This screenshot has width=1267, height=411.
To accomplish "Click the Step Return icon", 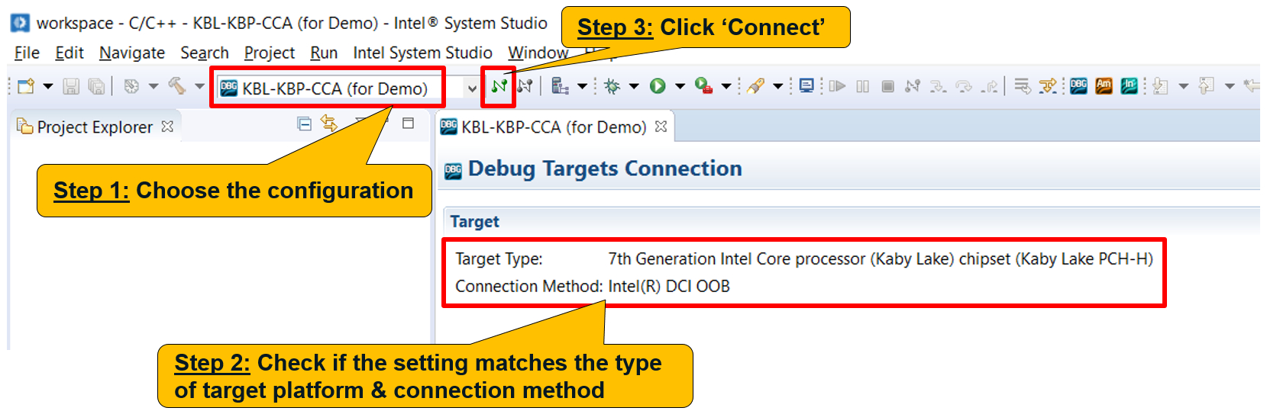I will click(990, 86).
